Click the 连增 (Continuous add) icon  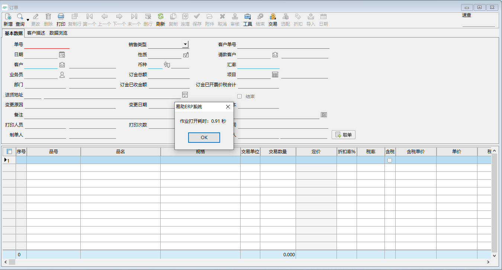(x=185, y=16)
